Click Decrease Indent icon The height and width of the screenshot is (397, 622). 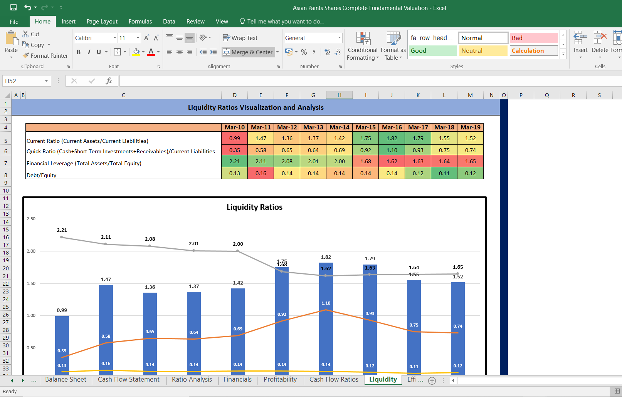(x=203, y=52)
